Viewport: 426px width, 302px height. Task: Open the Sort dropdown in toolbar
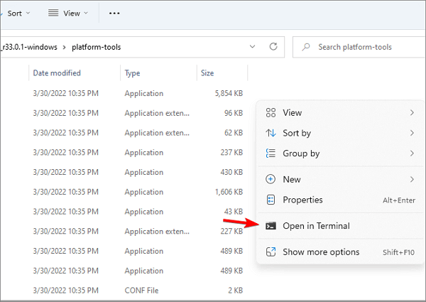coord(15,13)
